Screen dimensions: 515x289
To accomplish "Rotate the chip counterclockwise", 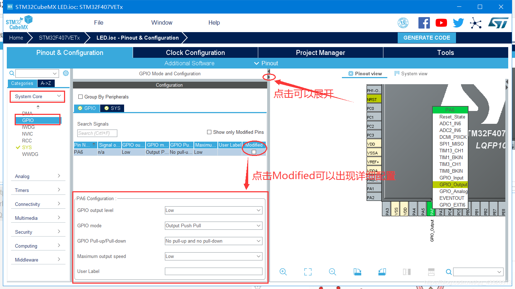I will [382, 272].
